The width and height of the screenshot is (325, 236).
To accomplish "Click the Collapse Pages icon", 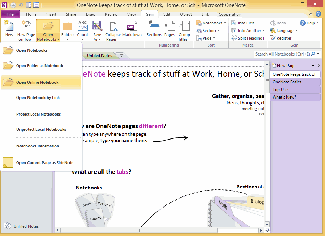I will [113, 26].
